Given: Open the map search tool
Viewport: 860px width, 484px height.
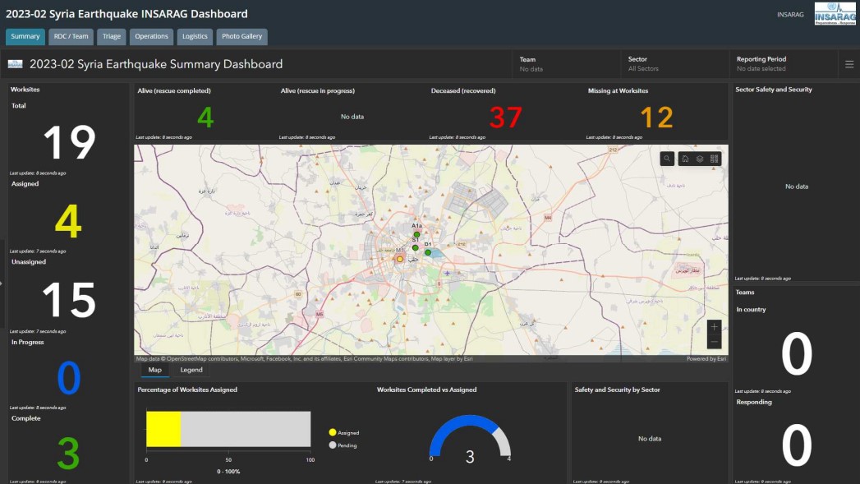Looking at the screenshot, I should click(x=667, y=159).
